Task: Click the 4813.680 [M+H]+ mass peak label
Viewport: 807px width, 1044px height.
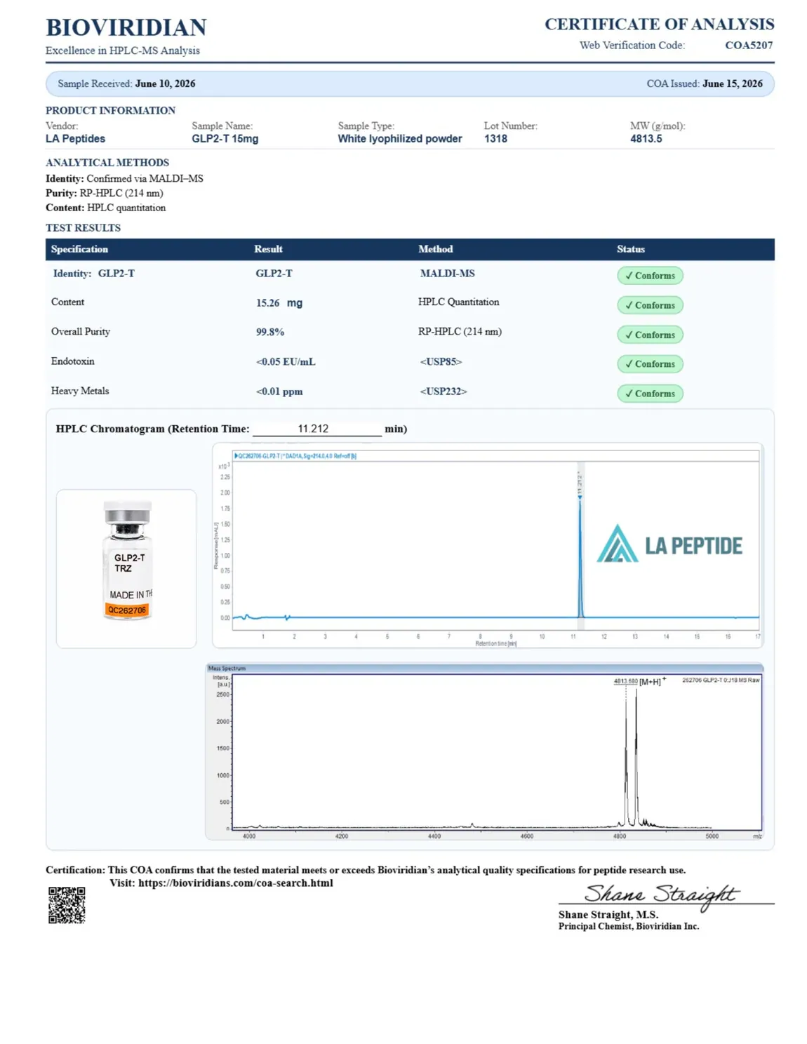Action: [x=639, y=681]
